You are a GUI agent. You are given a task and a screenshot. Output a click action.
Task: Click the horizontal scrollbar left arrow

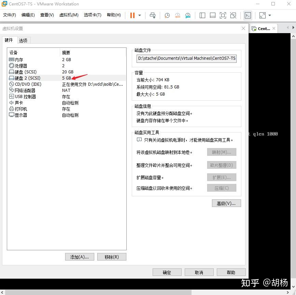point(2,292)
